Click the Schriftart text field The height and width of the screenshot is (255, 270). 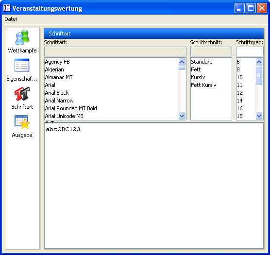[x=115, y=51]
